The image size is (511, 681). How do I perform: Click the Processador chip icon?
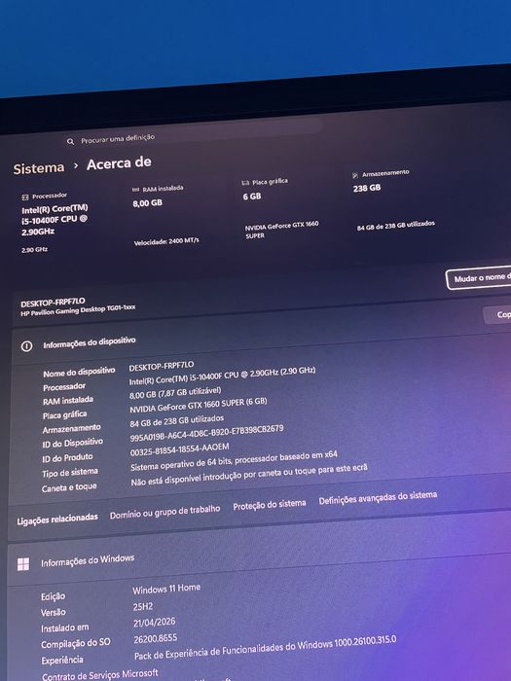pyautogui.click(x=25, y=197)
